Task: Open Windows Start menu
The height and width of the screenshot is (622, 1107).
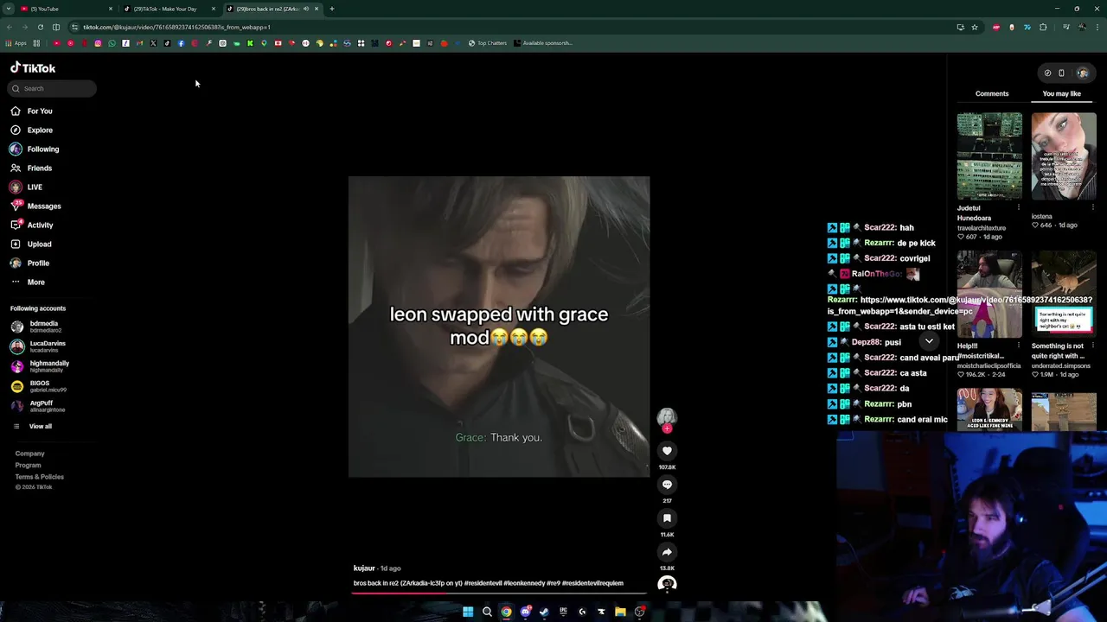Action: [468, 612]
